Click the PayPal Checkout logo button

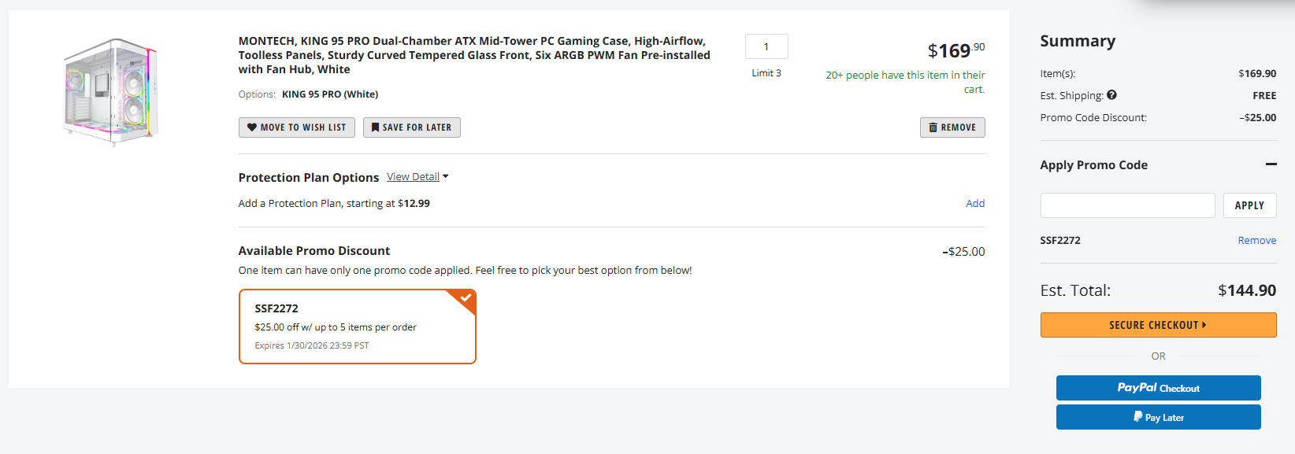point(1158,388)
